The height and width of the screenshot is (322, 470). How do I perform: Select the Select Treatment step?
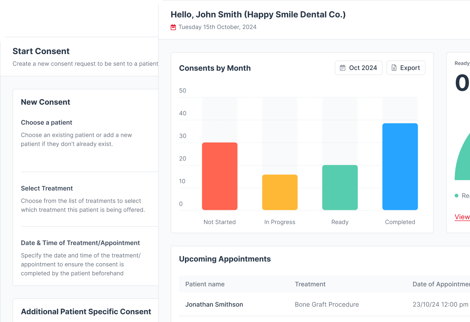click(47, 189)
